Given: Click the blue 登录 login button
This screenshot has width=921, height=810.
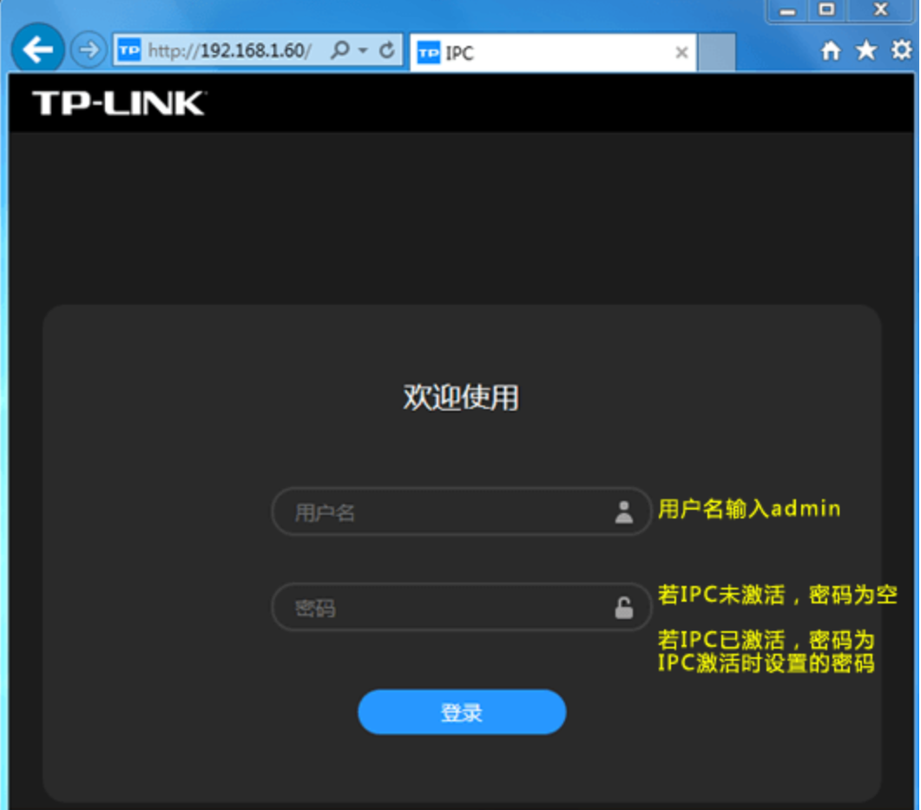Looking at the screenshot, I should click(462, 712).
